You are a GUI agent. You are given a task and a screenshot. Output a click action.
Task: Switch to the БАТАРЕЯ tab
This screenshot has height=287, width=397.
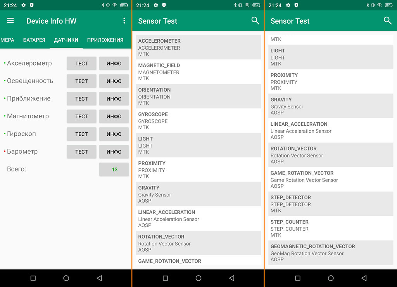coord(34,40)
